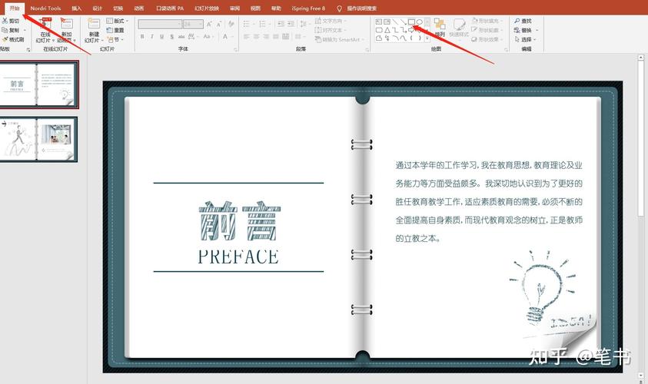
Task: Click the Reset (重置) slide button
Action: 115,30
